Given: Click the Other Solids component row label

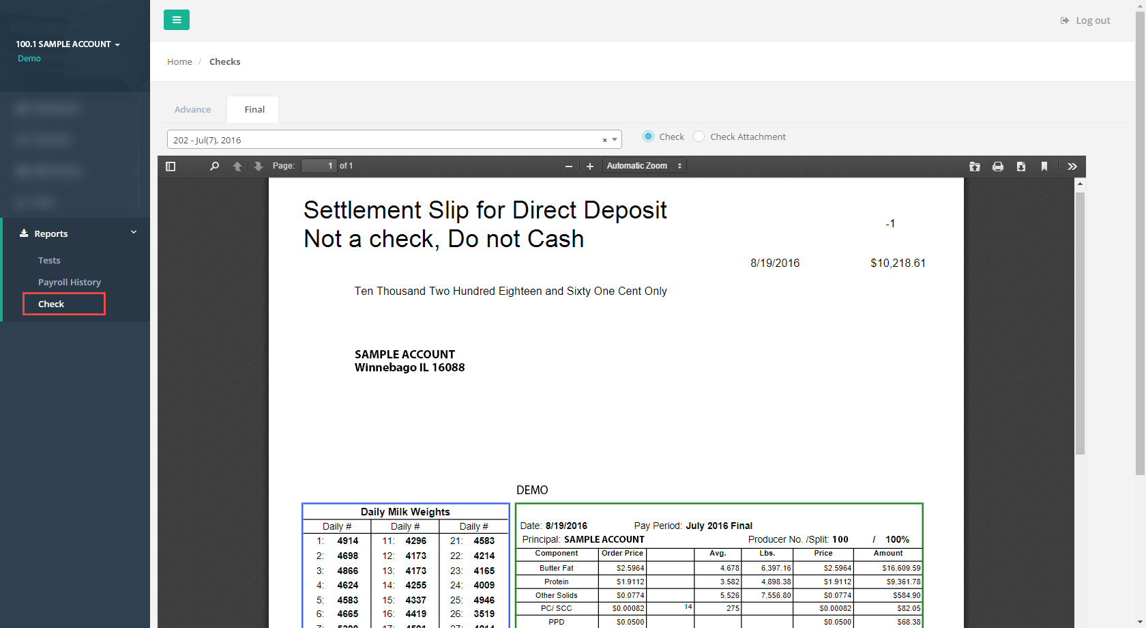Looking at the screenshot, I should pos(557,595).
